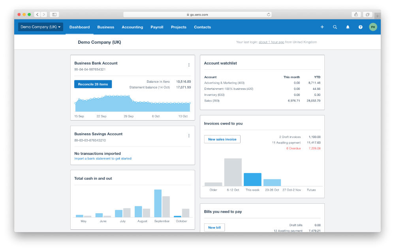Click the Safari address bar go.xero.com

(197, 15)
